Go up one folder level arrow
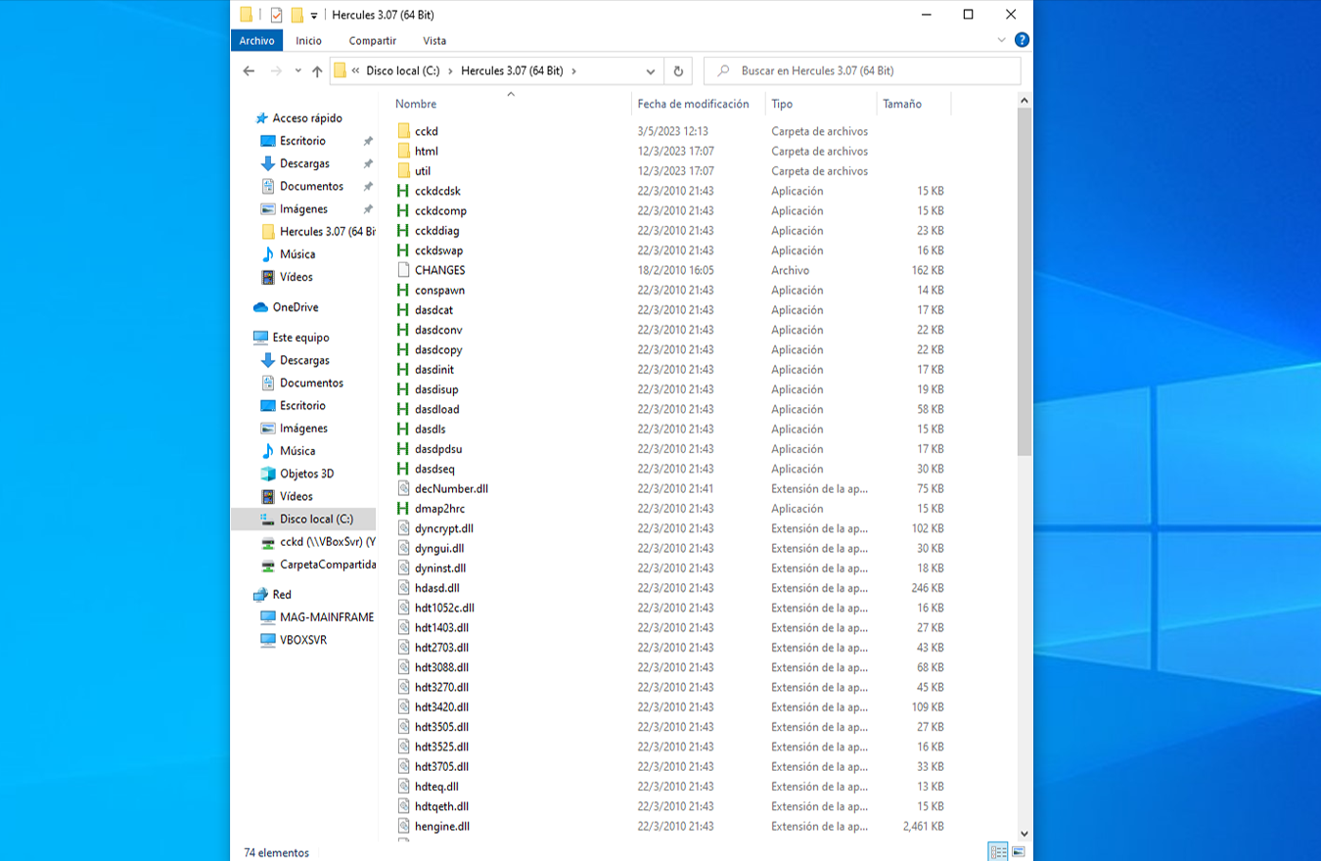1321x861 pixels. 317,71
